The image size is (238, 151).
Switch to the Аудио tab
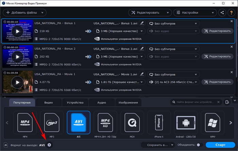[x=102, y=102]
